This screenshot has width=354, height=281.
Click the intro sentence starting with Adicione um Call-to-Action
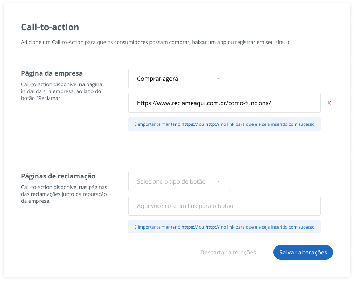point(155,42)
